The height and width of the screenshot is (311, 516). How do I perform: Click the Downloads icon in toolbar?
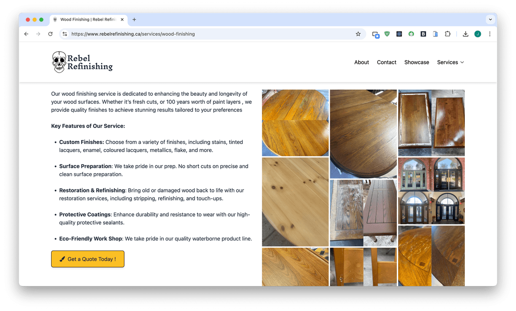point(465,34)
